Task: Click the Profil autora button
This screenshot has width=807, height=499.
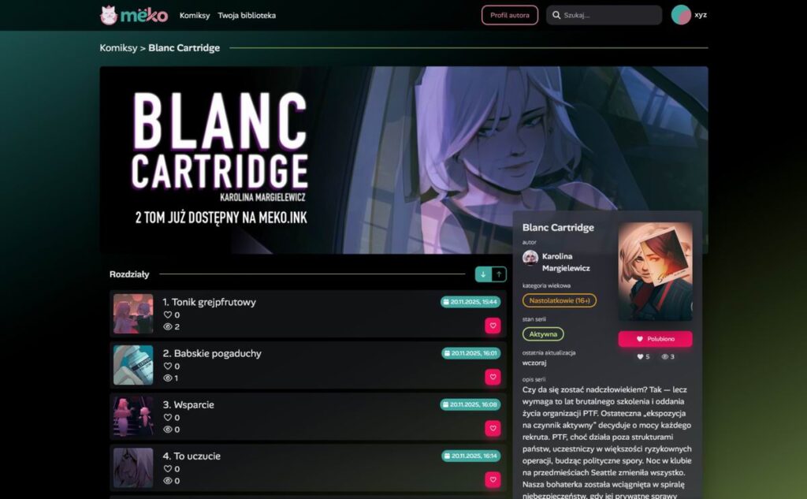Action: (x=510, y=16)
